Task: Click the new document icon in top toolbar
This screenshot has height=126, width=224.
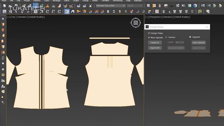Action: (x=5, y=6)
